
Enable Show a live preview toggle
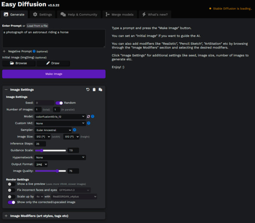(x=12, y=184)
